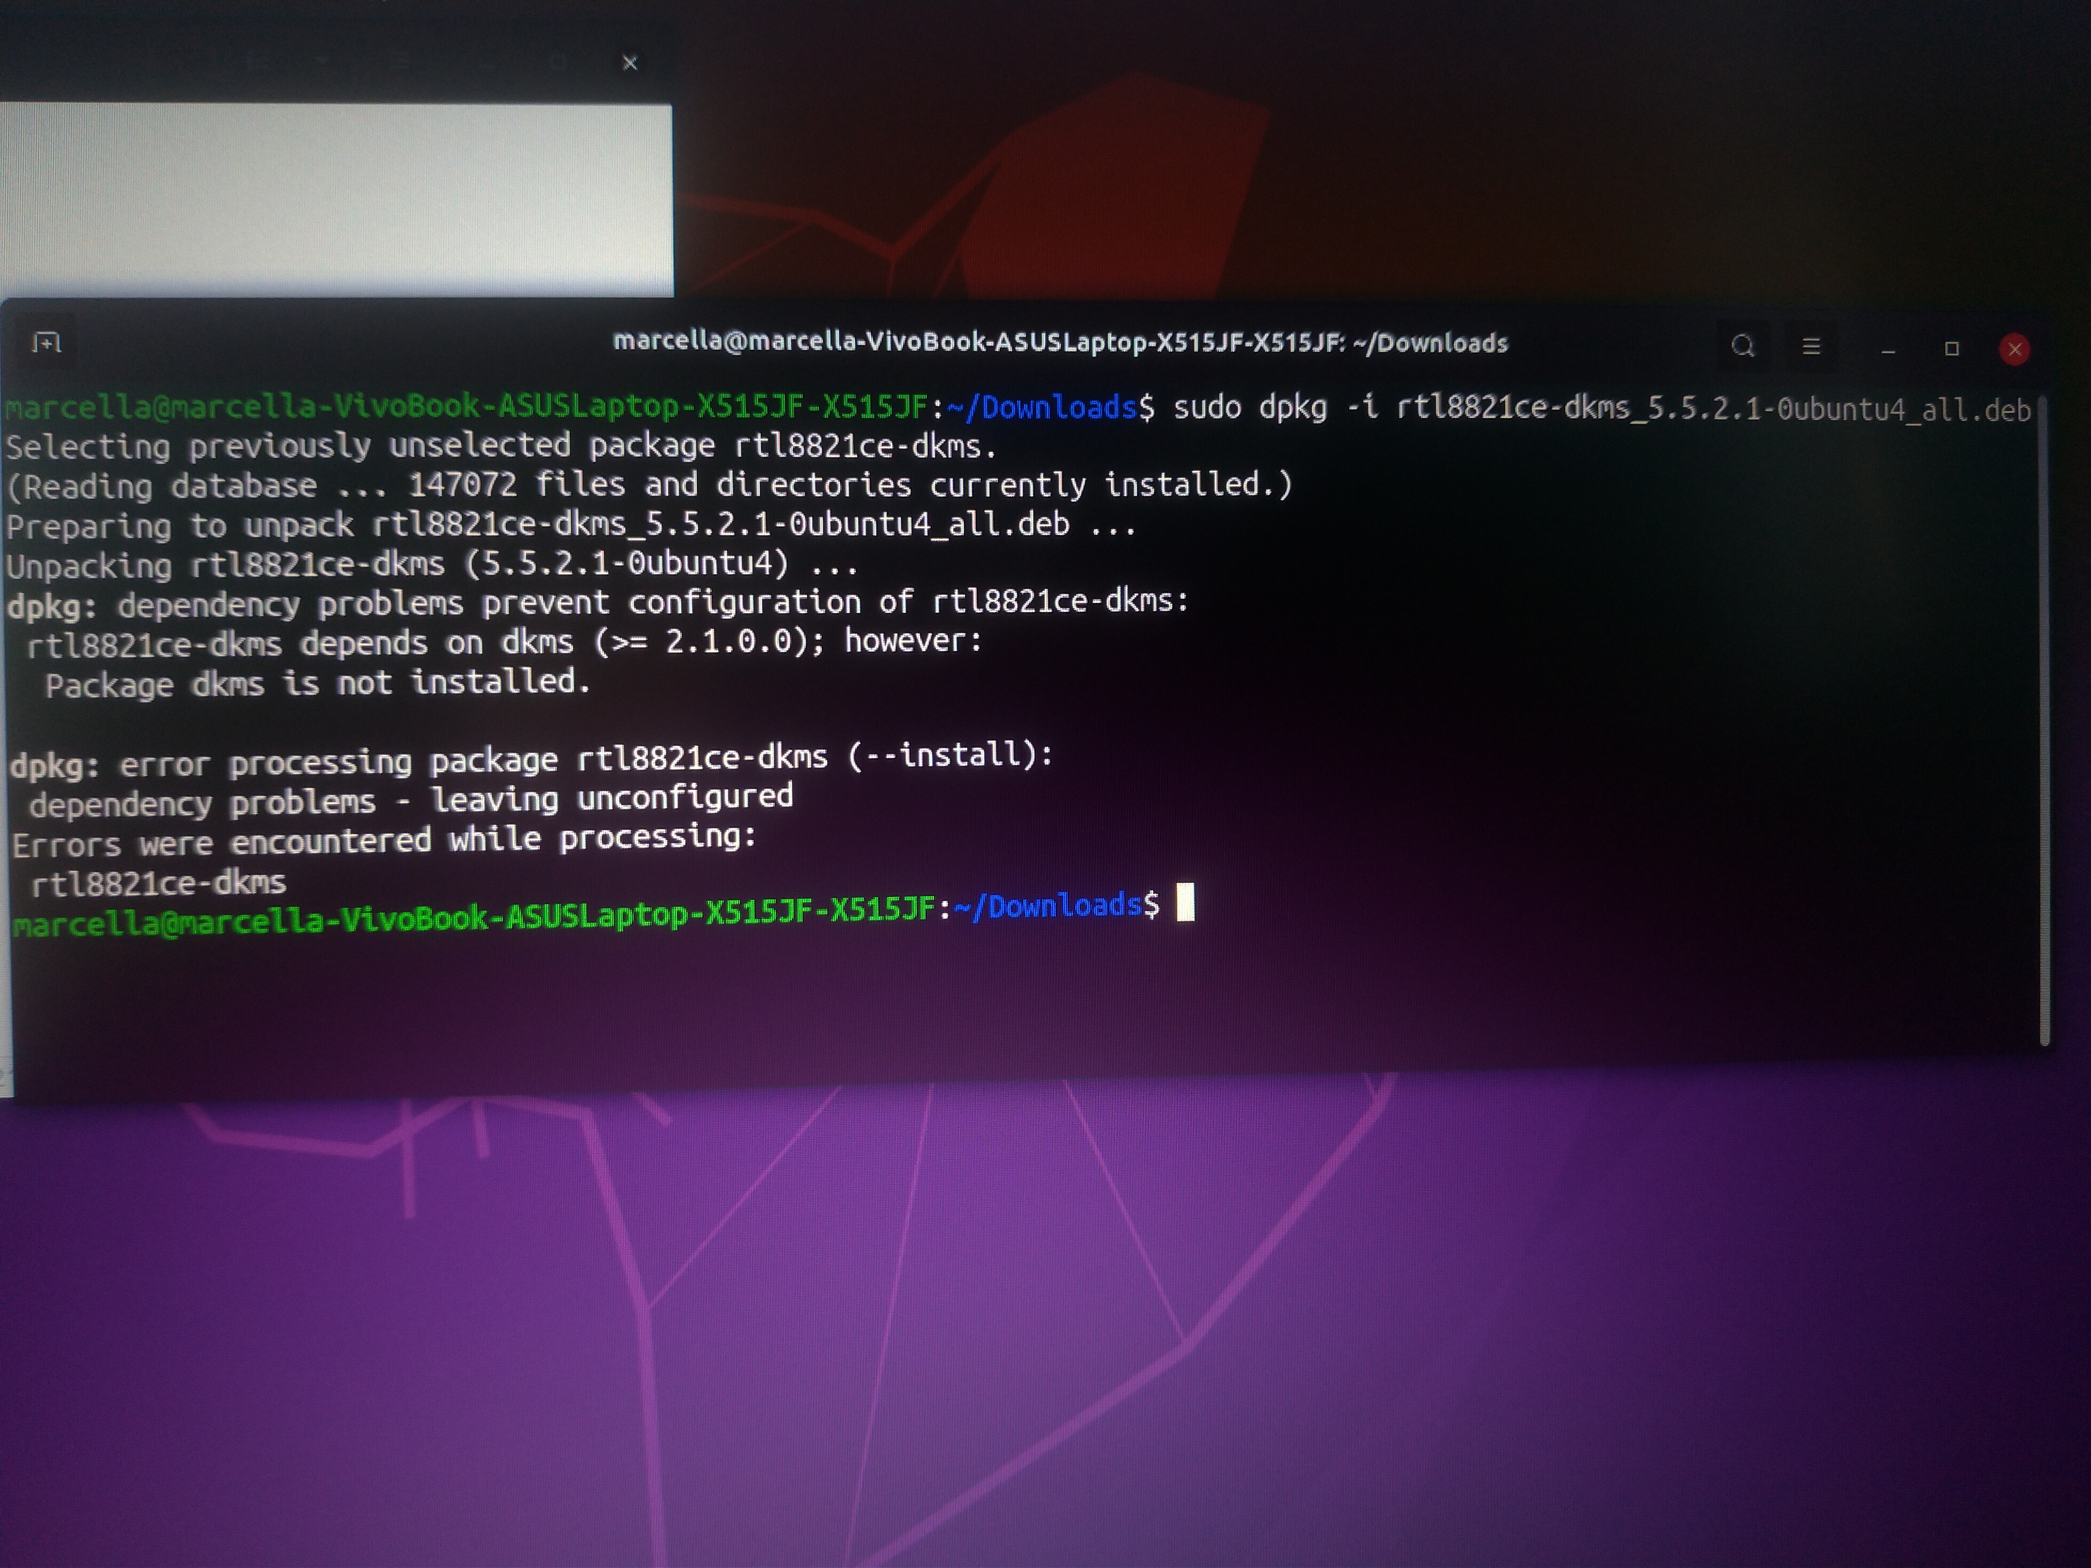Open the terminal hamburger menu
2091x1568 pixels.
click(x=1810, y=347)
